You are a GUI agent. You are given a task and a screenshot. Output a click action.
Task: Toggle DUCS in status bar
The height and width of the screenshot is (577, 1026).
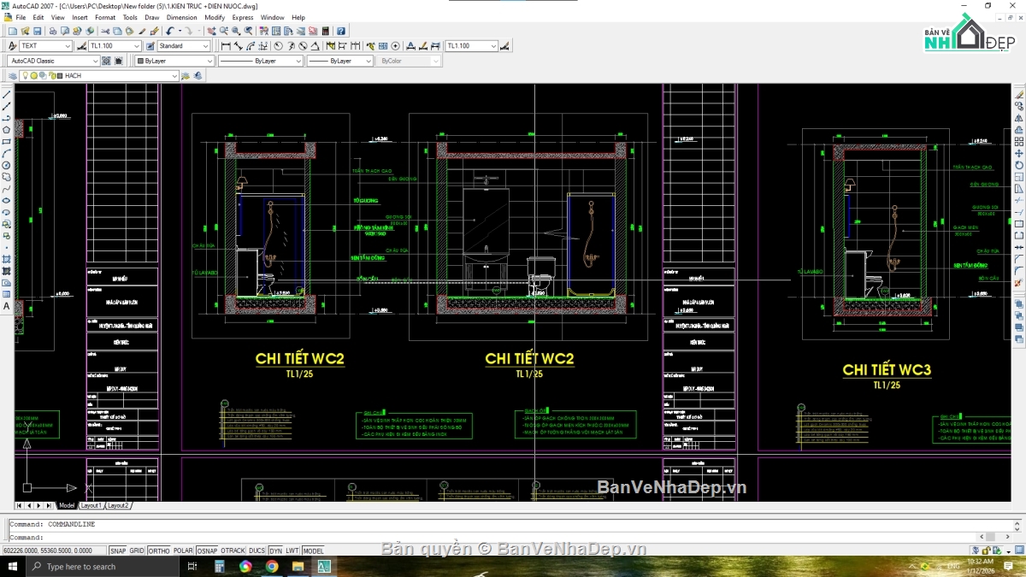point(256,551)
